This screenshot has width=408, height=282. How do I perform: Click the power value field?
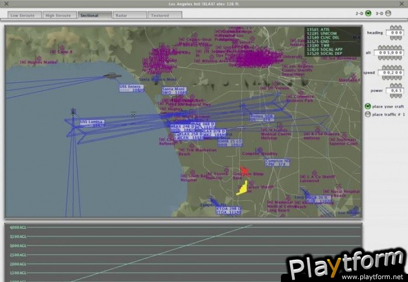395,90
